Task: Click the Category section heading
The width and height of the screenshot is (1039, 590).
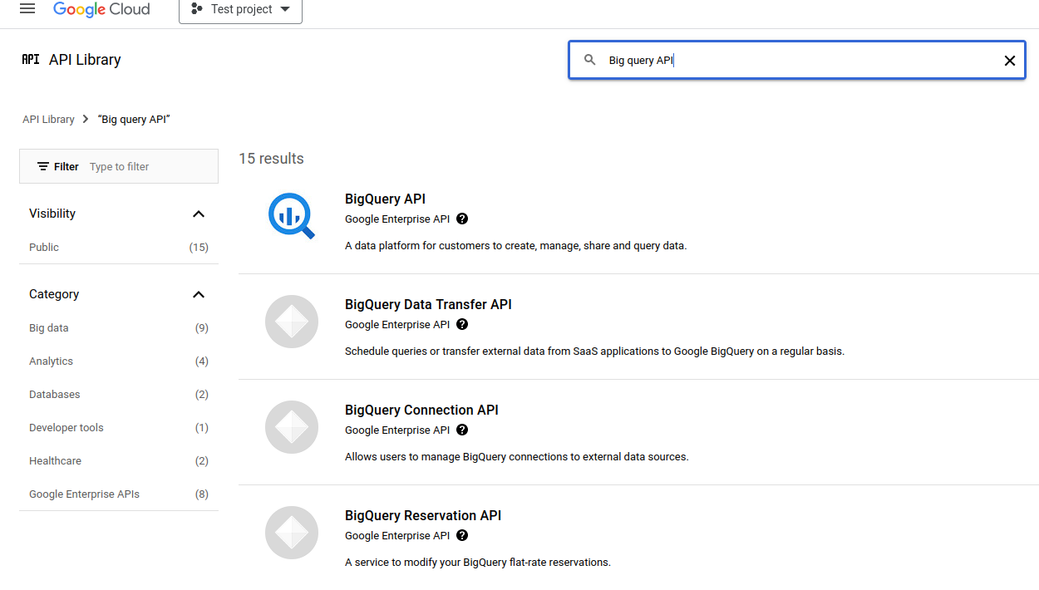Action: [x=54, y=294]
